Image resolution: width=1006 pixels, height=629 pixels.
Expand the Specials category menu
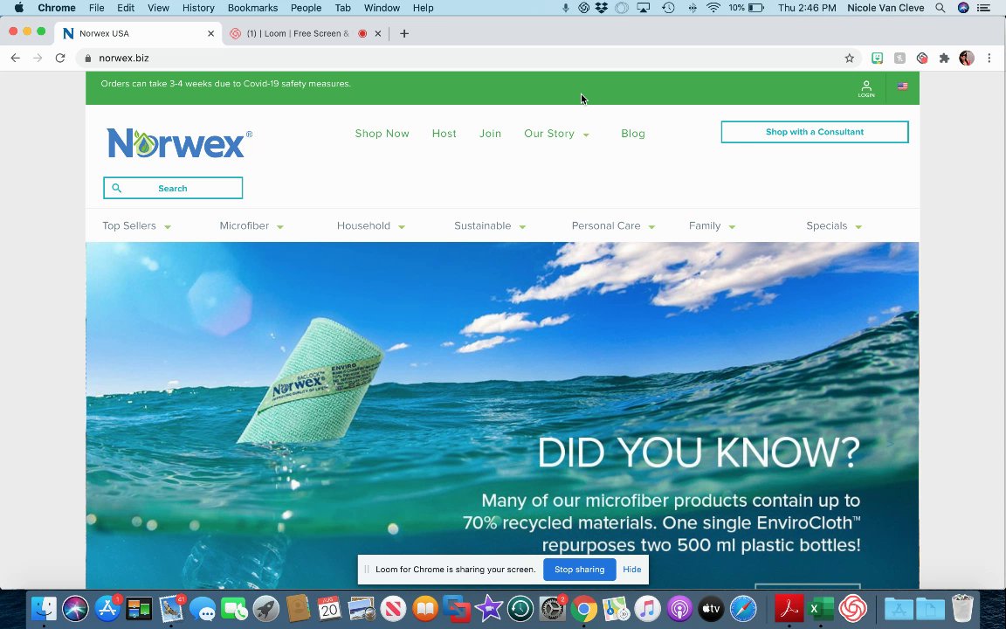[834, 226]
